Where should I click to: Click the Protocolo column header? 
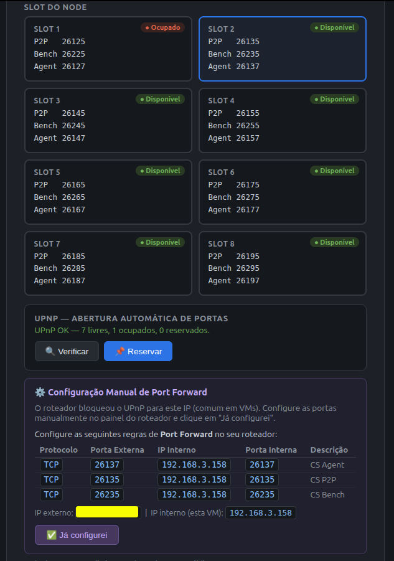(59, 450)
